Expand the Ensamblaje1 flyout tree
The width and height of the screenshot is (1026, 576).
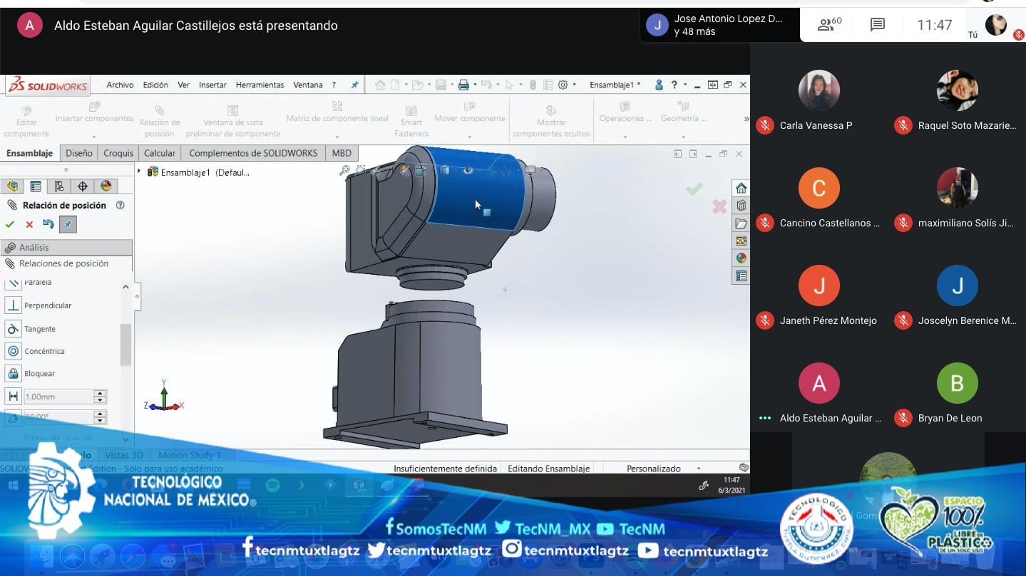[139, 171]
